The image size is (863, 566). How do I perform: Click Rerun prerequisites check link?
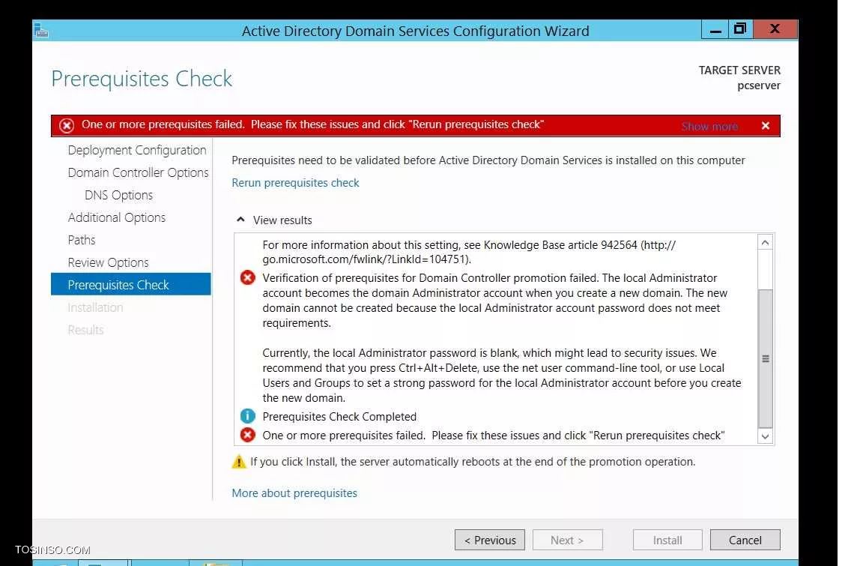(x=295, y=183)
